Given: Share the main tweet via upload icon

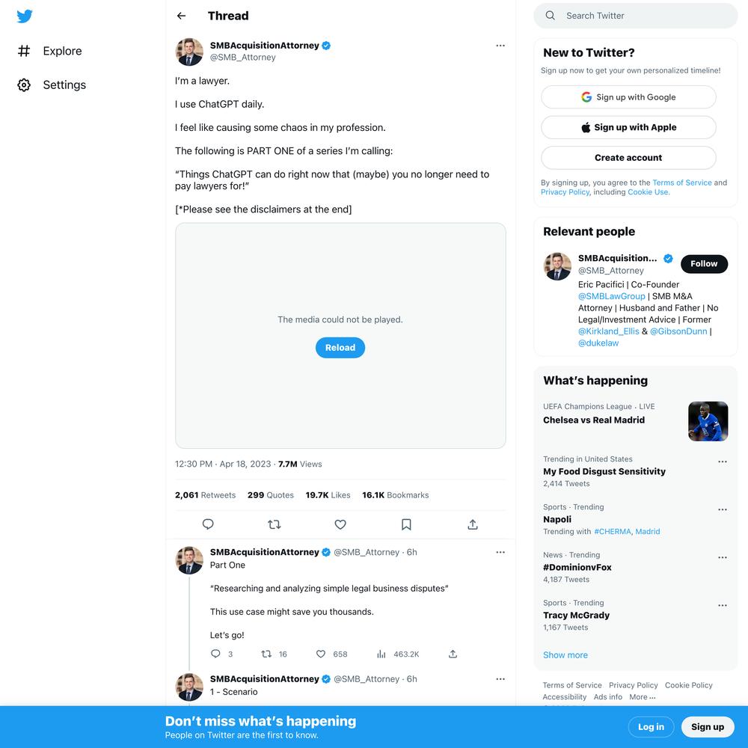Looking at the screenshot, I should pyautogui.click(x=472, y=524).
